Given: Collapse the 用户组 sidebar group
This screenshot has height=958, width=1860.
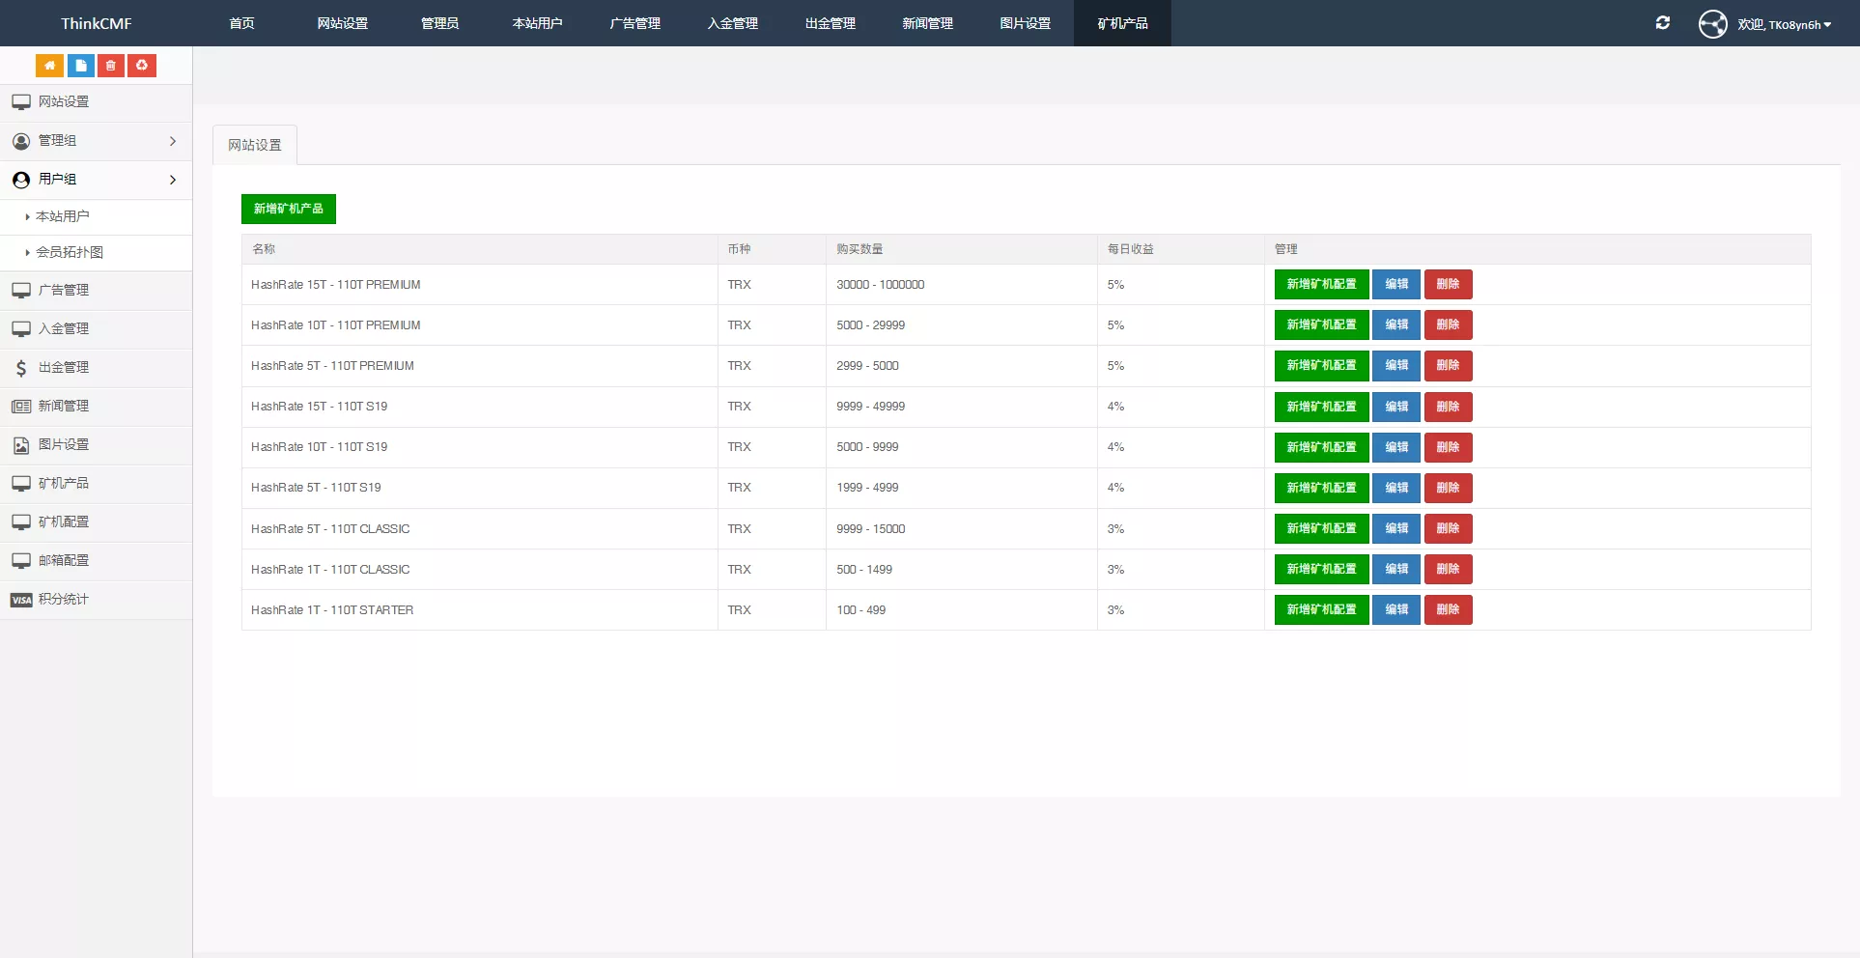Looking at the screenshot, I should 95,180.
